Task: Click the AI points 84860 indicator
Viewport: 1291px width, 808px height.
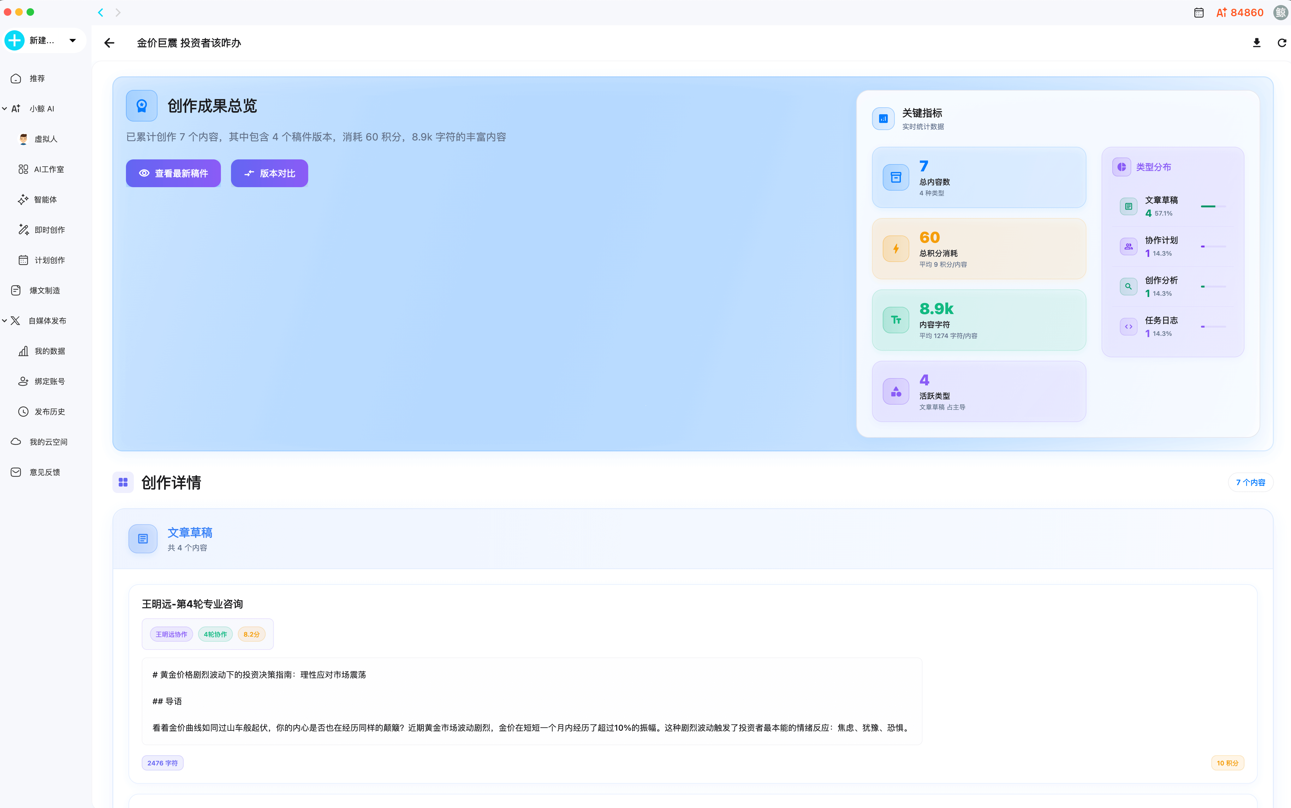Action: (x=1239, y=13)
